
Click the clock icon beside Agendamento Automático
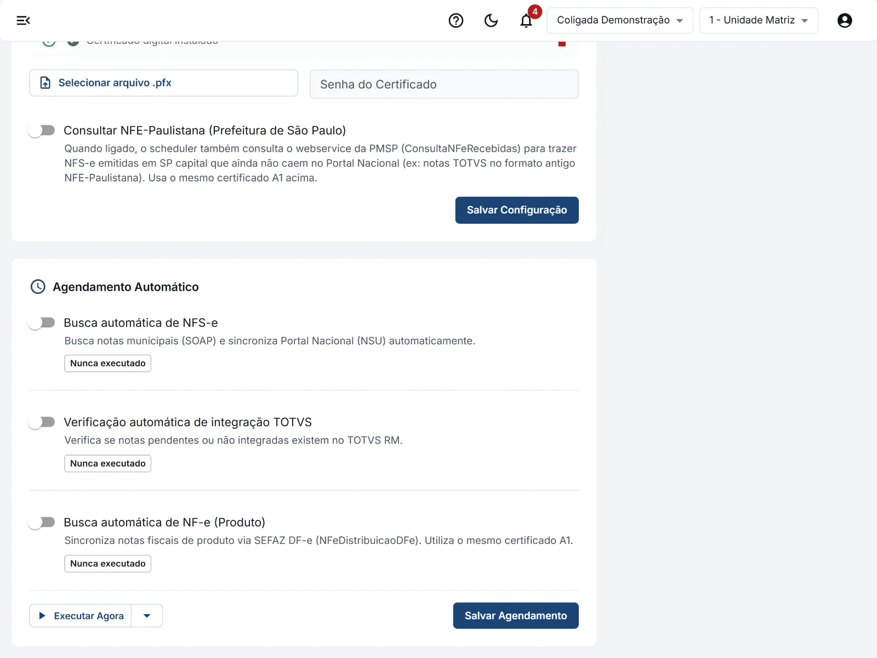tap(38, 287)
